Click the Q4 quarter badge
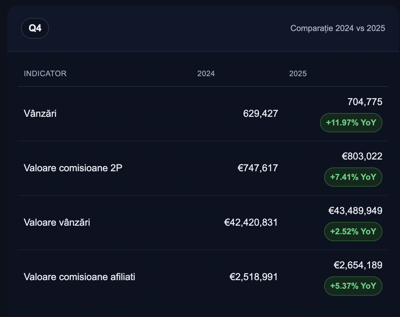Viewport: 400px width, 317px height. click(35, 28)
